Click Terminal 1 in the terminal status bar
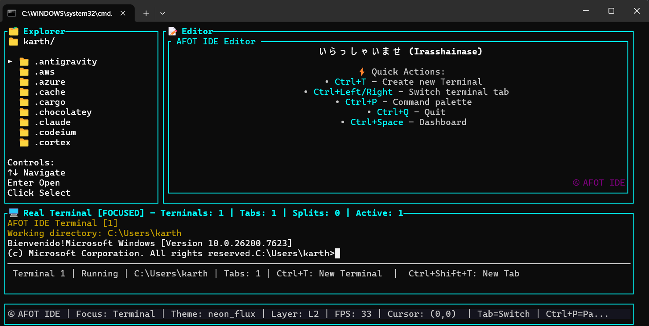 click(39, 273)
